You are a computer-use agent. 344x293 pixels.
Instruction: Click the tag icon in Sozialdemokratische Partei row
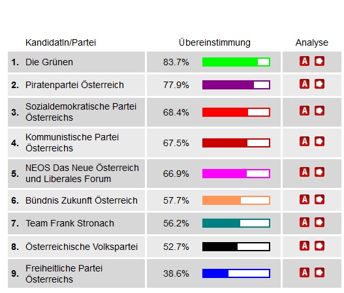[x=319, y=111]
